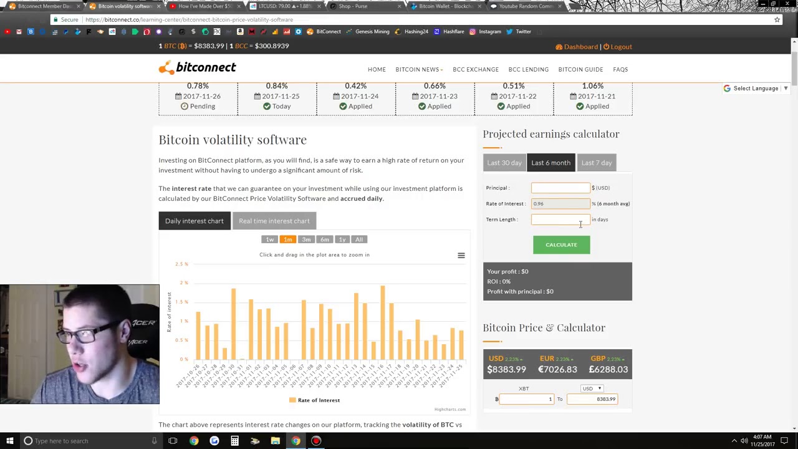Open the Amazon bookmark icon
798x449 pixels.
[240, 32]
